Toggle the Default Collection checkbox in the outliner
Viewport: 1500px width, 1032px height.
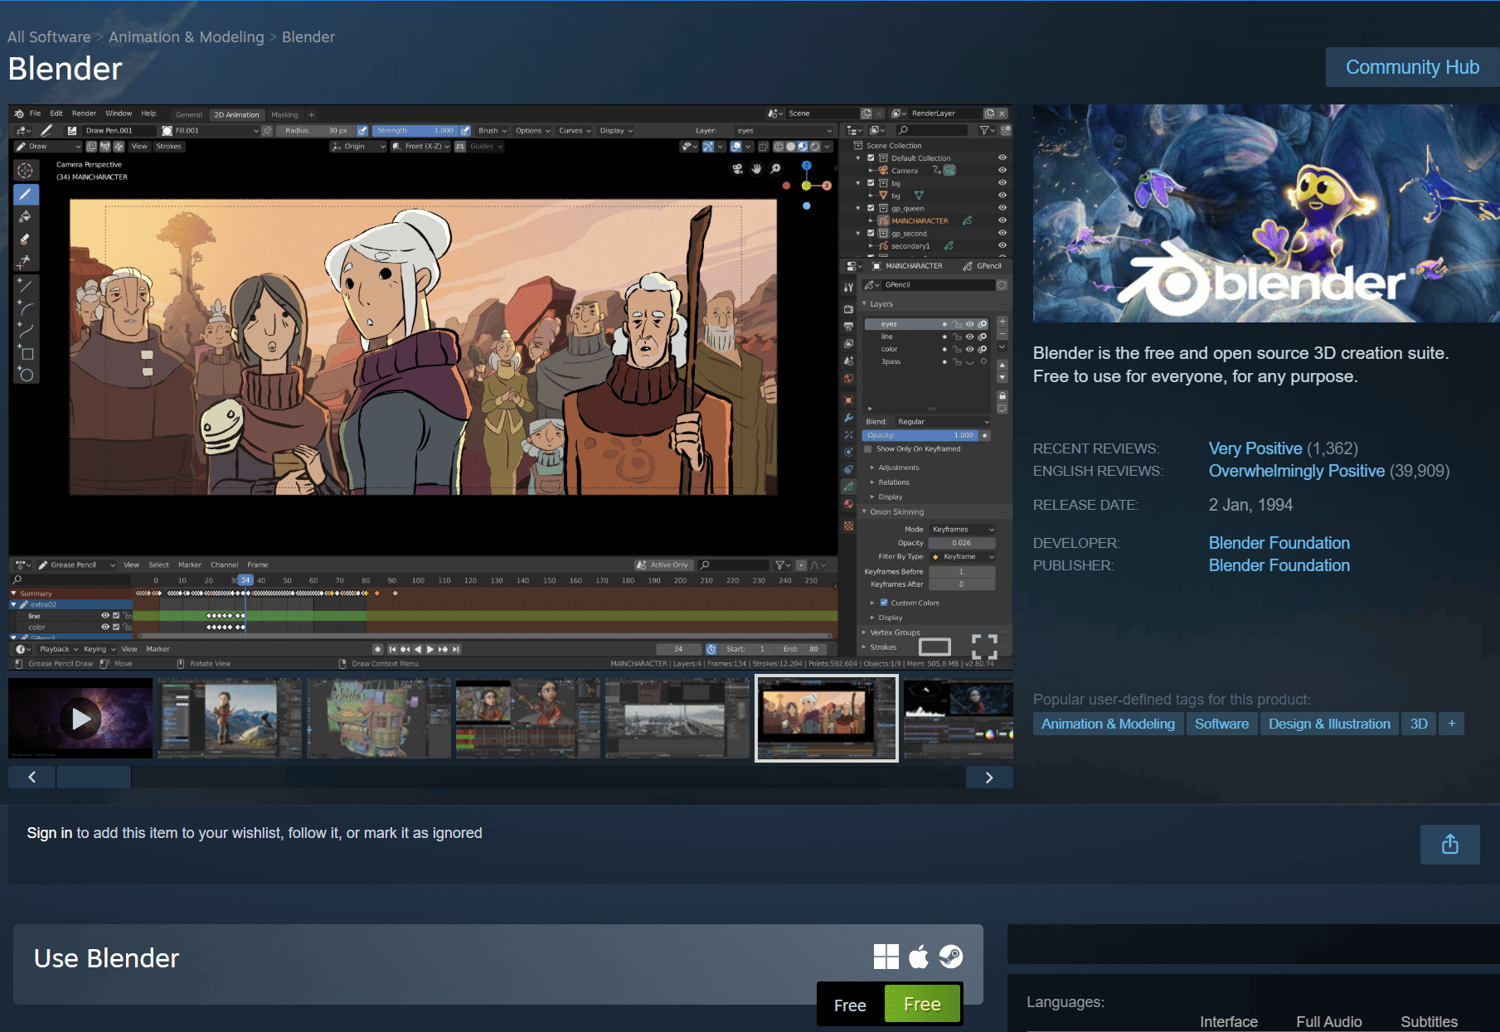point(871,157)
